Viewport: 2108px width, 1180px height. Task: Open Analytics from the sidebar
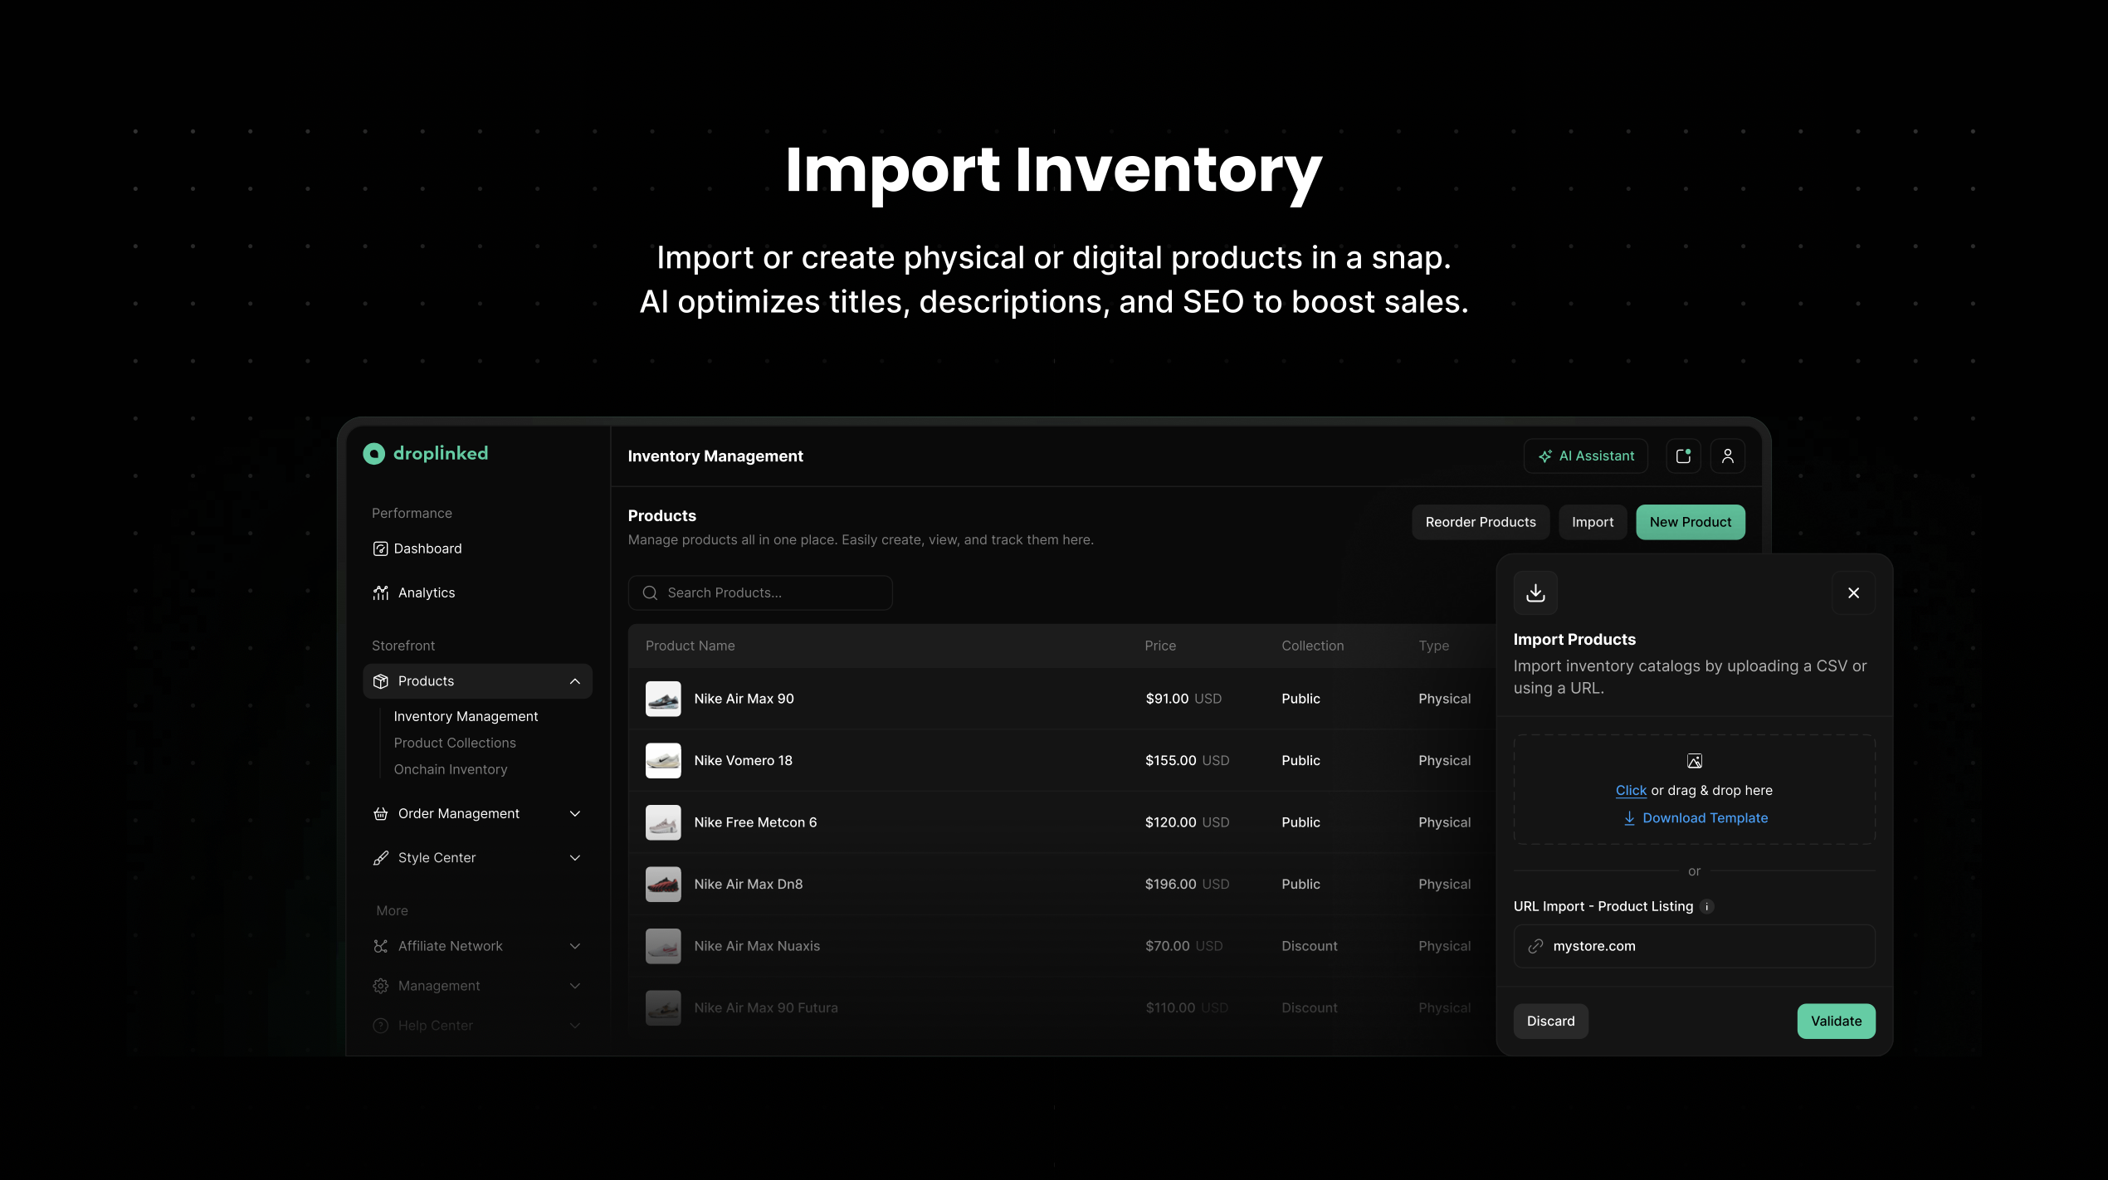click(426, 592)
